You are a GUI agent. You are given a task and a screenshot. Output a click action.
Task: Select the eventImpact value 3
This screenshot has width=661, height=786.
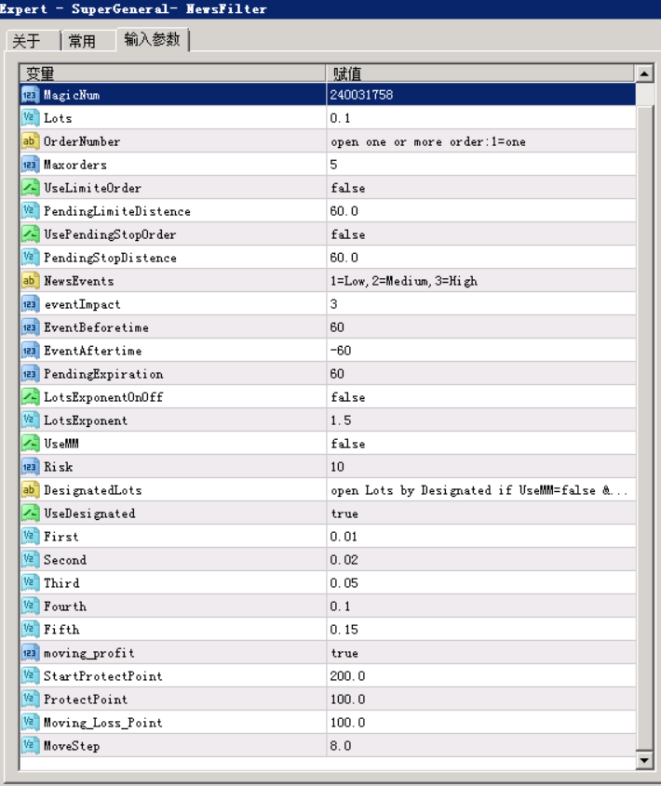(x=334, y=304)
